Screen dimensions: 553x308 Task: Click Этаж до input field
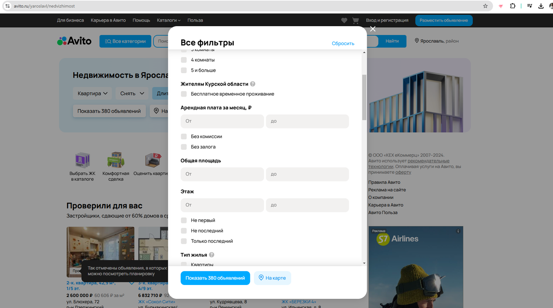click(x=307, y=205)
